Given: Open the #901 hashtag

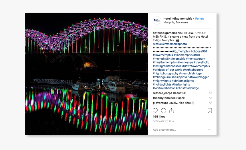Looking at the screenshot, I should 197,55.
